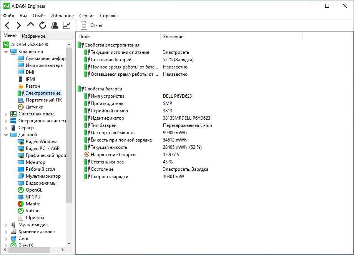Click the Системная плата motherboard icon
The height and width of the screenshot is (255, 354).
click(13, 114)
